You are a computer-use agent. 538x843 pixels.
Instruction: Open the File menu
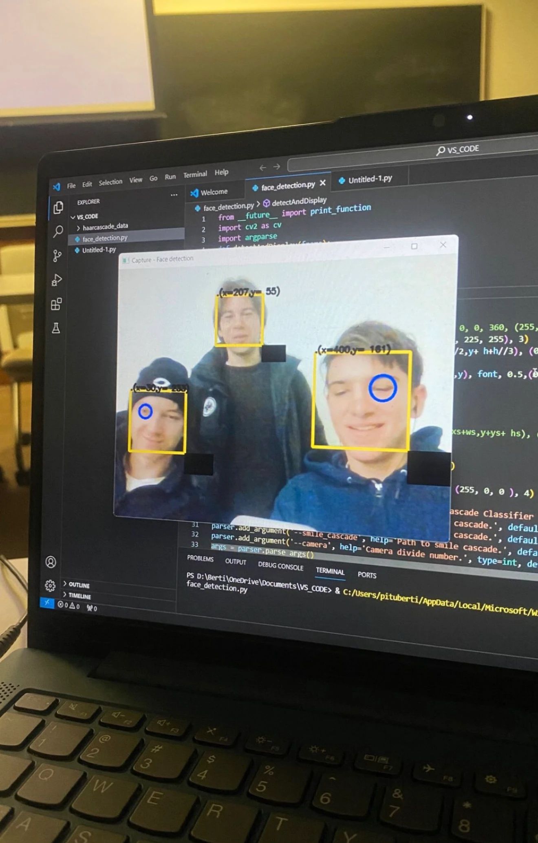click(x=71, y=185)
